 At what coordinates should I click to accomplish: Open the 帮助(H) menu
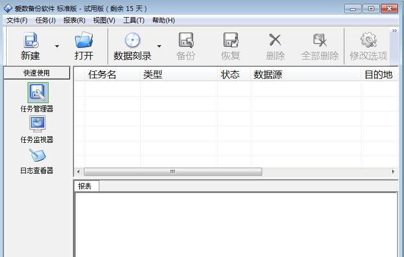point(163,20)
